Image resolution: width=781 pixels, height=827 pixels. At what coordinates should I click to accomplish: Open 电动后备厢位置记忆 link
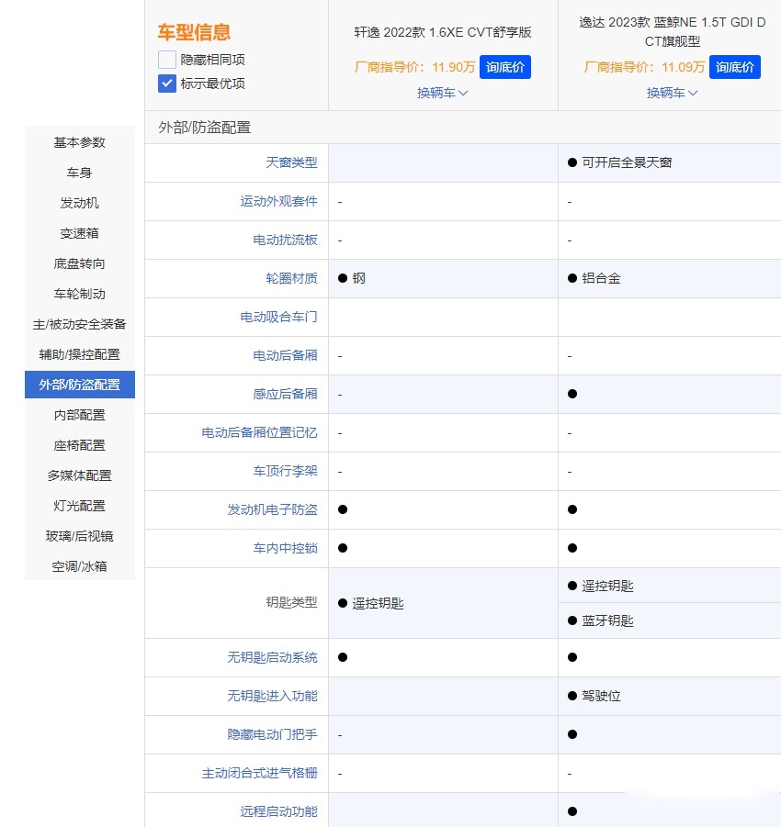[x=259, y=432]
